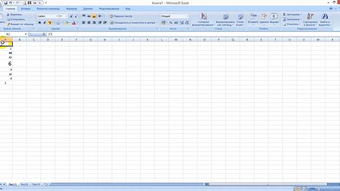This screenshot has width=340, height=191.
Task: Switch to the Рецензирование ribbon tab
Action: [109, 9]
